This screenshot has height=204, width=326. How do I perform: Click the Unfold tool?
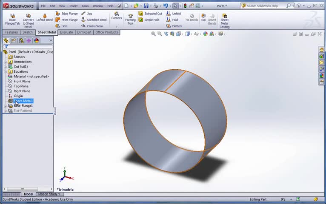pyautogui.click(x=174, y=14)
